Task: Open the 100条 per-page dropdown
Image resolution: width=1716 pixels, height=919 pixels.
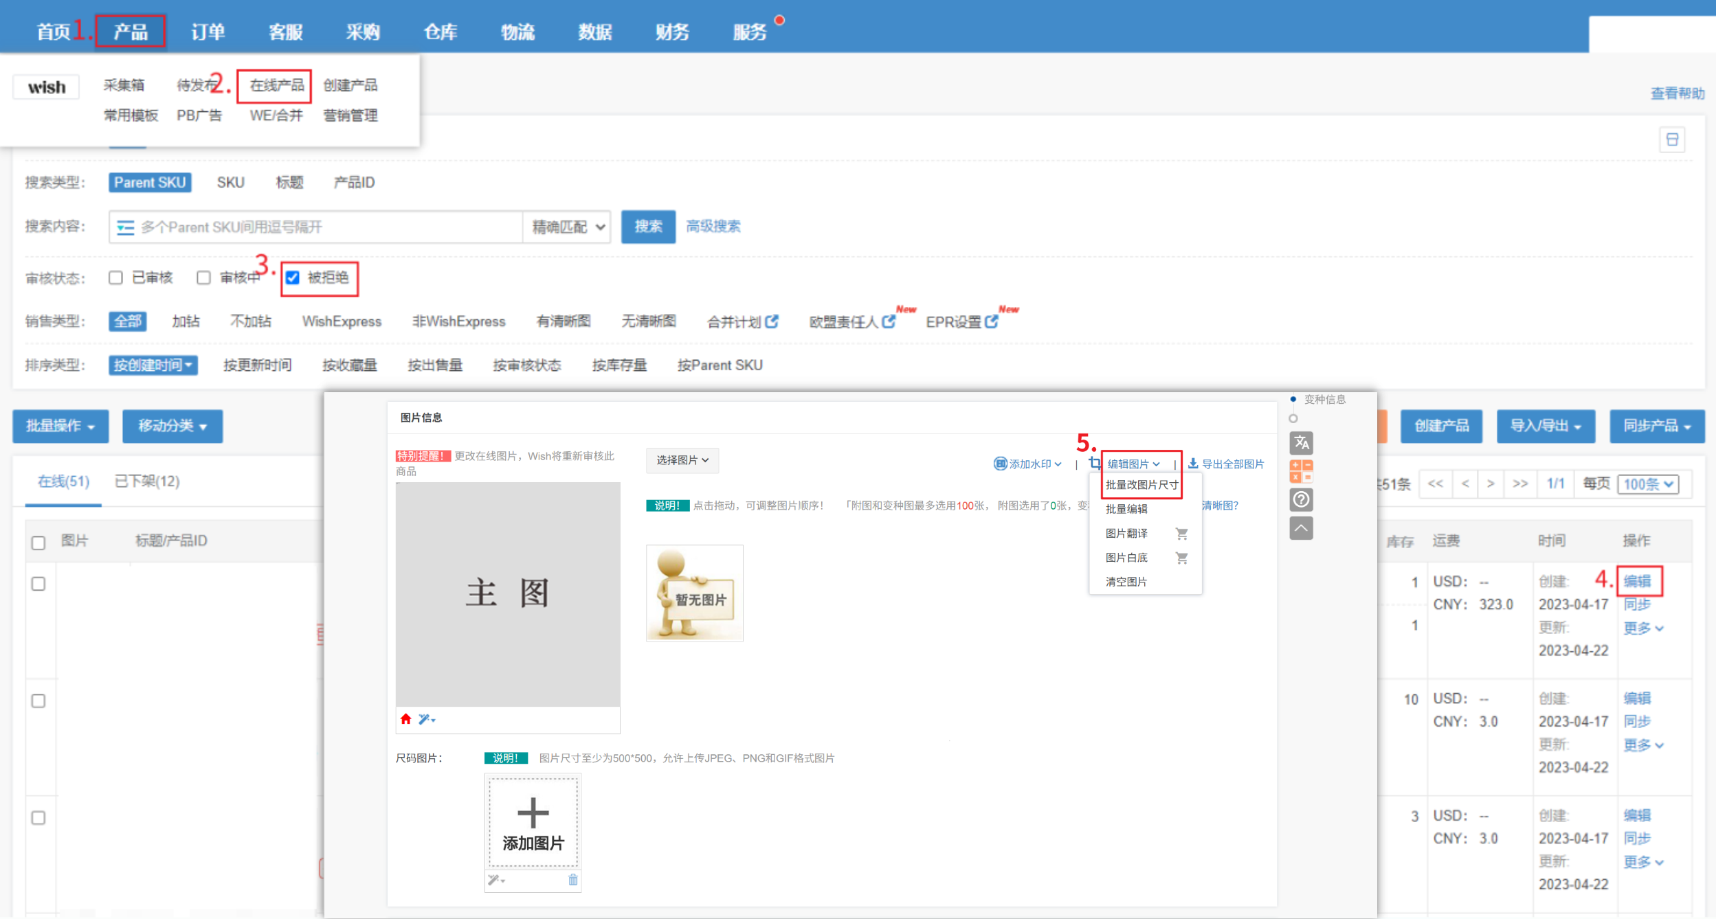Action: coord(1647,484)
